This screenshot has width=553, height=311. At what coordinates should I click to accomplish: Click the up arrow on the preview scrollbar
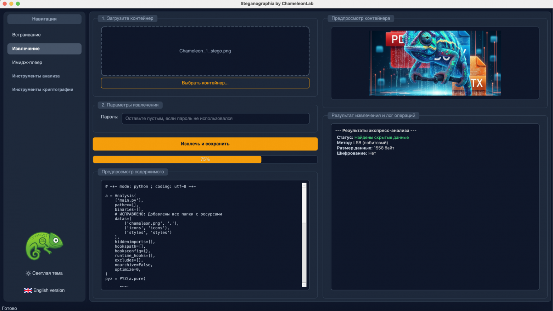point(304,184)
